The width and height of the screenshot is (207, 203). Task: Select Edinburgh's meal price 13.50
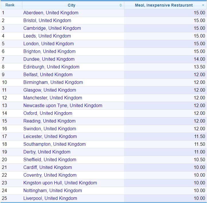coord(199,67)
